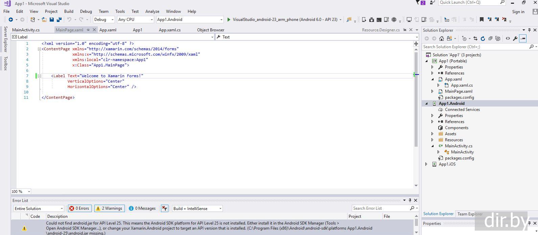Click the View Code icon in Solution Explorer

tap(508, 38)
